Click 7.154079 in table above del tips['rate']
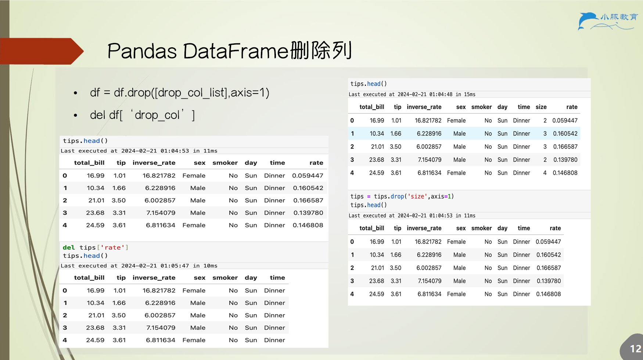The image size is (643, 360). click(161, 213)
